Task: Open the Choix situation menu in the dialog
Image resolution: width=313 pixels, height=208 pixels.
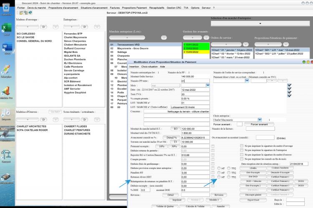Action: point(149,67)
